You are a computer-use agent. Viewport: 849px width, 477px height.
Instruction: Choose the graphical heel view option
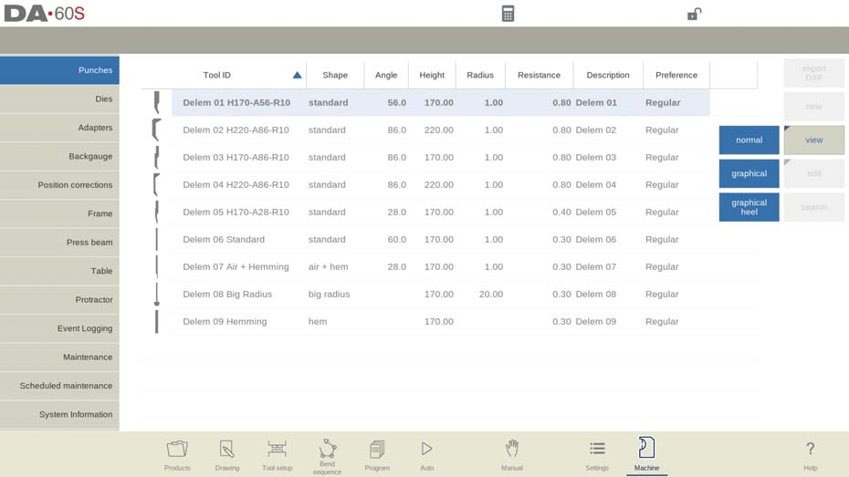pyautogui.click(x=749, y=207)
